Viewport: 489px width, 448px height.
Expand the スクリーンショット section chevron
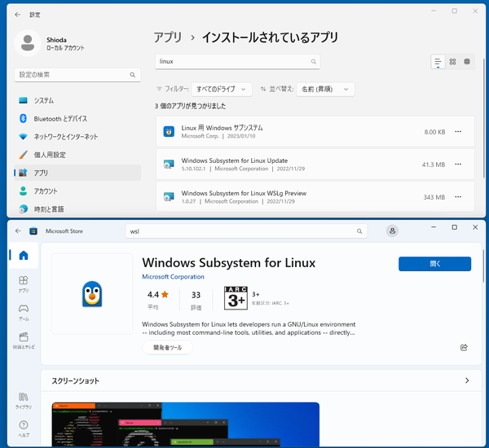(467, 380)
